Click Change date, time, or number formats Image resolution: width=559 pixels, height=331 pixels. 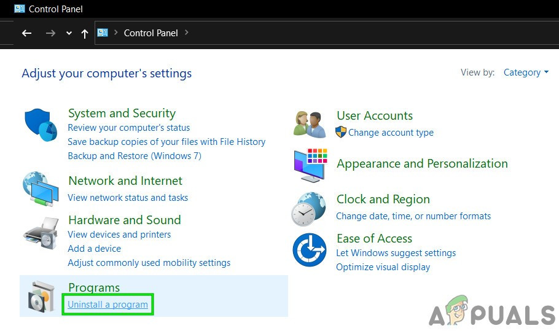click(x=413, y=216)
